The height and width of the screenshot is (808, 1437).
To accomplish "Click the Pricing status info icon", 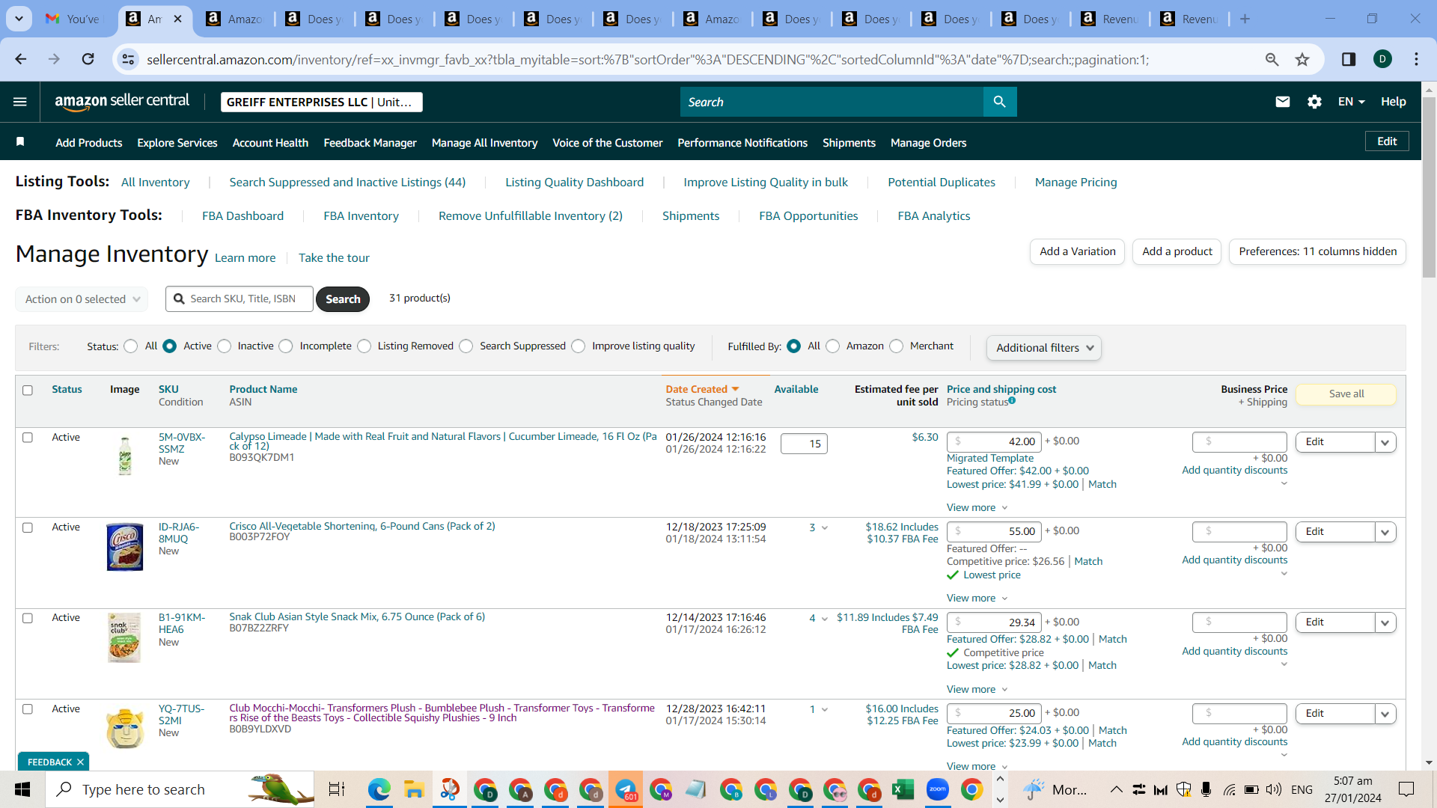I will click(x=1012, y=401).
